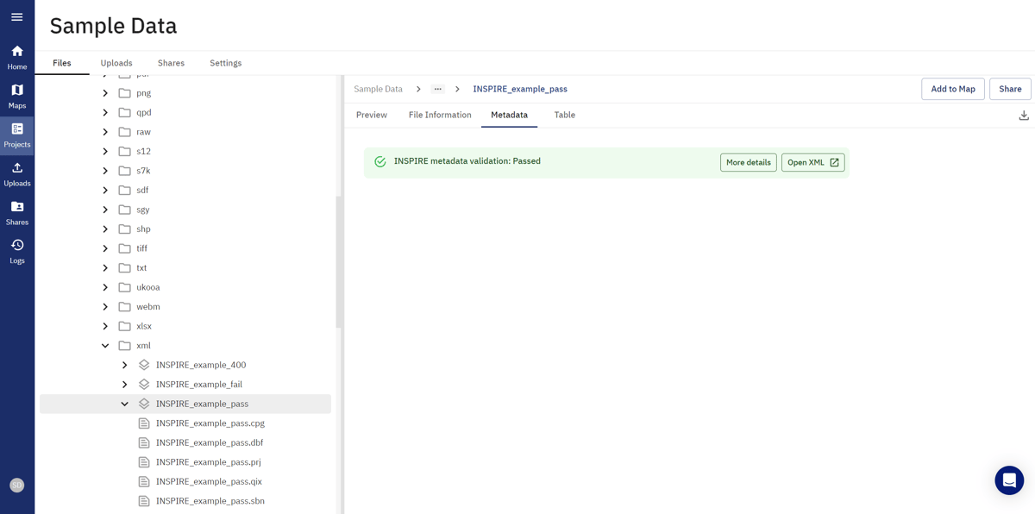Go to Home in the sidebar
The height and width of the screenshot is (514, 1035).
coord(16,57)
